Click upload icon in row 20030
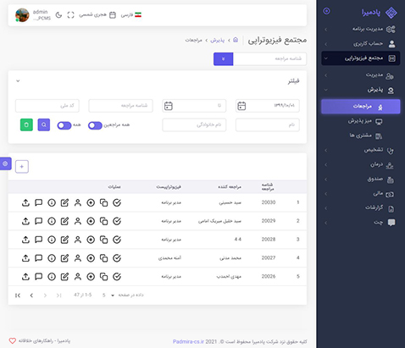The height and width of the screenshot is (348, 405). click(x=25, y=202)
